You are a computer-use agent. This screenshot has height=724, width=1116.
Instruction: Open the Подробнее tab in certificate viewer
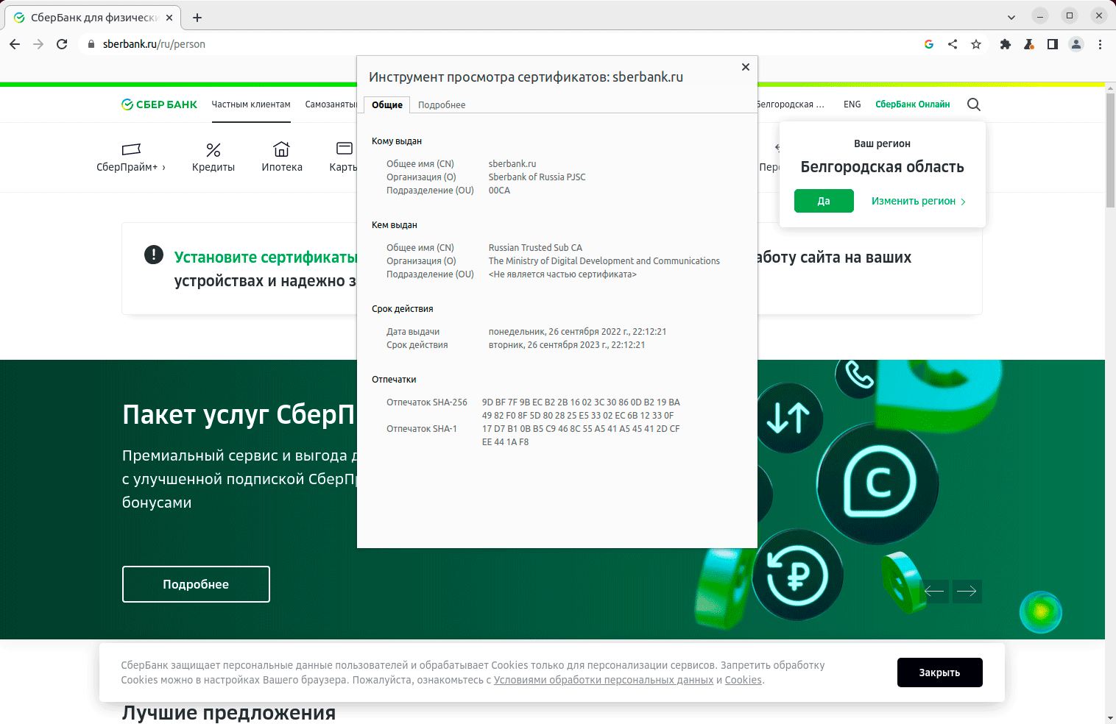pos(442,104)
